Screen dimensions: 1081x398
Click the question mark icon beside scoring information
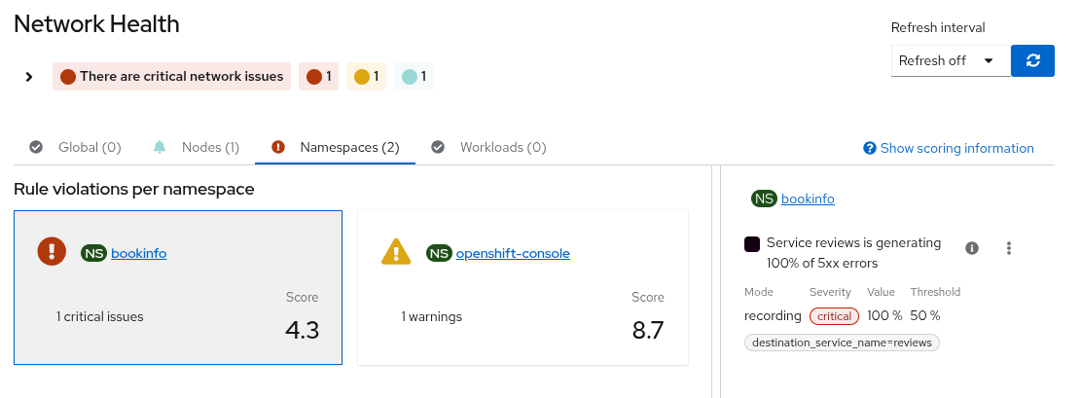pos(870,148)
